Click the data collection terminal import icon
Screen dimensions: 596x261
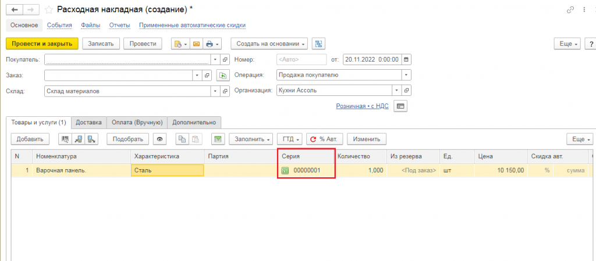(x=79, y=140)
